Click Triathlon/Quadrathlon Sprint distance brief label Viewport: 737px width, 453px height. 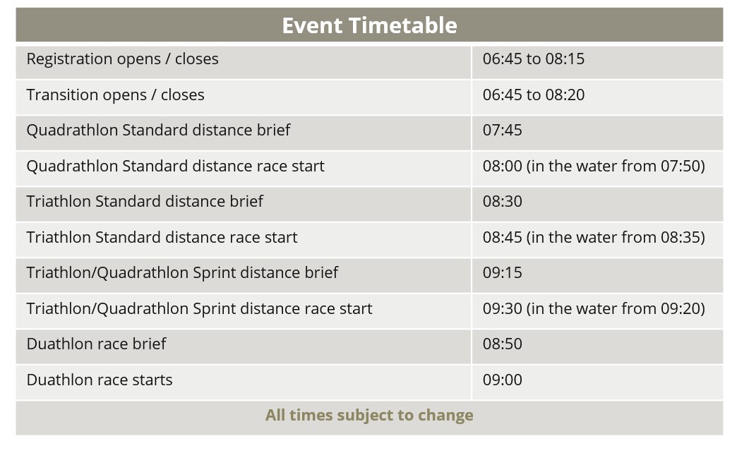point(182,273)
